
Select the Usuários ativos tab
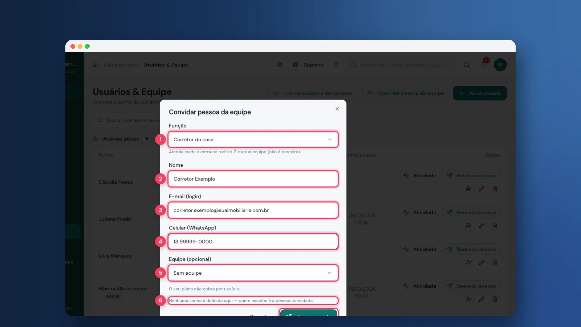tap(121, 139)
